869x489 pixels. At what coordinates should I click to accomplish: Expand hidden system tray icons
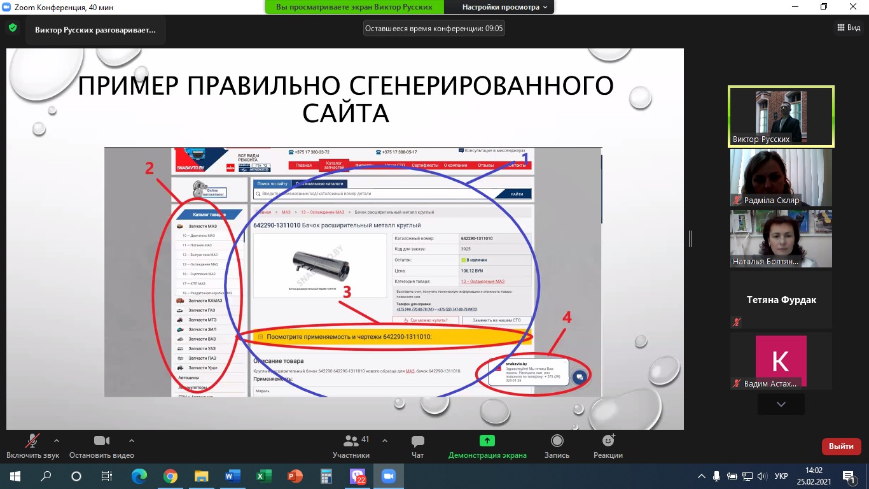[x=702, y=476]
